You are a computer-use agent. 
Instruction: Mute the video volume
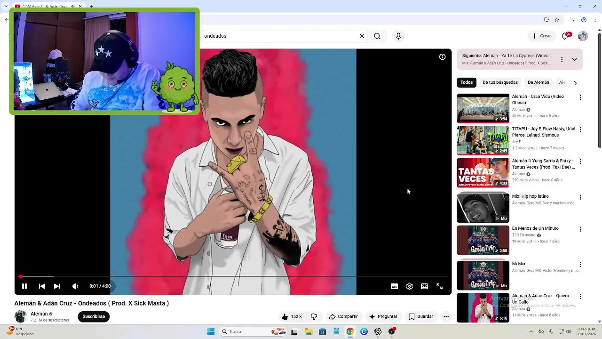click(75, 286)
